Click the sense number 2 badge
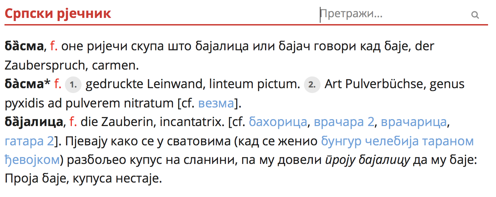 [x=312, y=84]
